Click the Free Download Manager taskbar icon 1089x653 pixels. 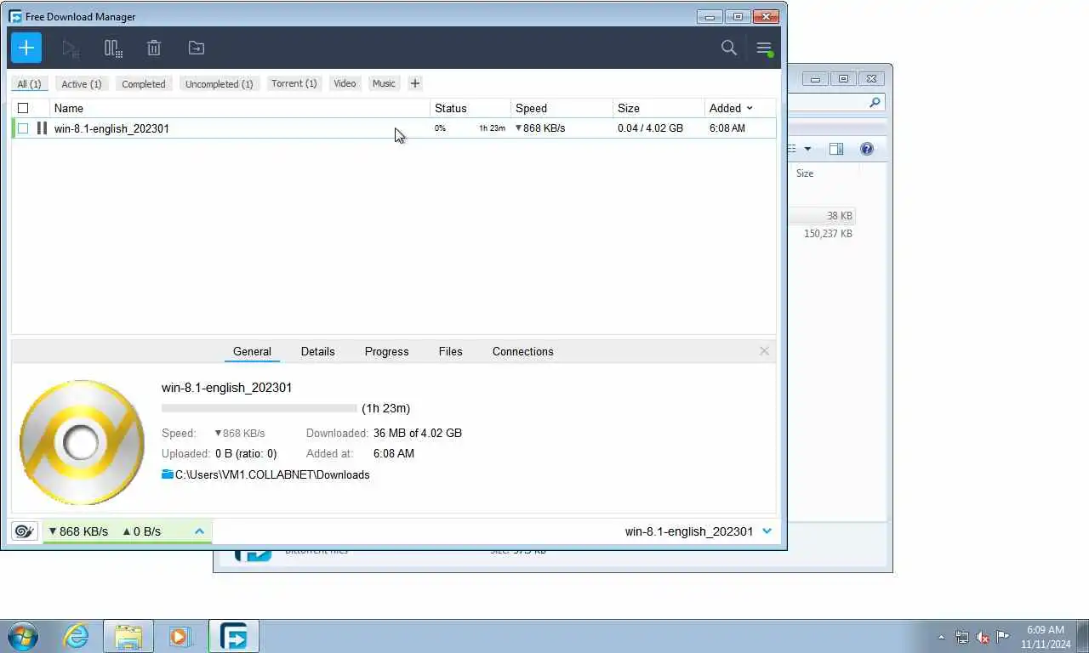[234, 636]
